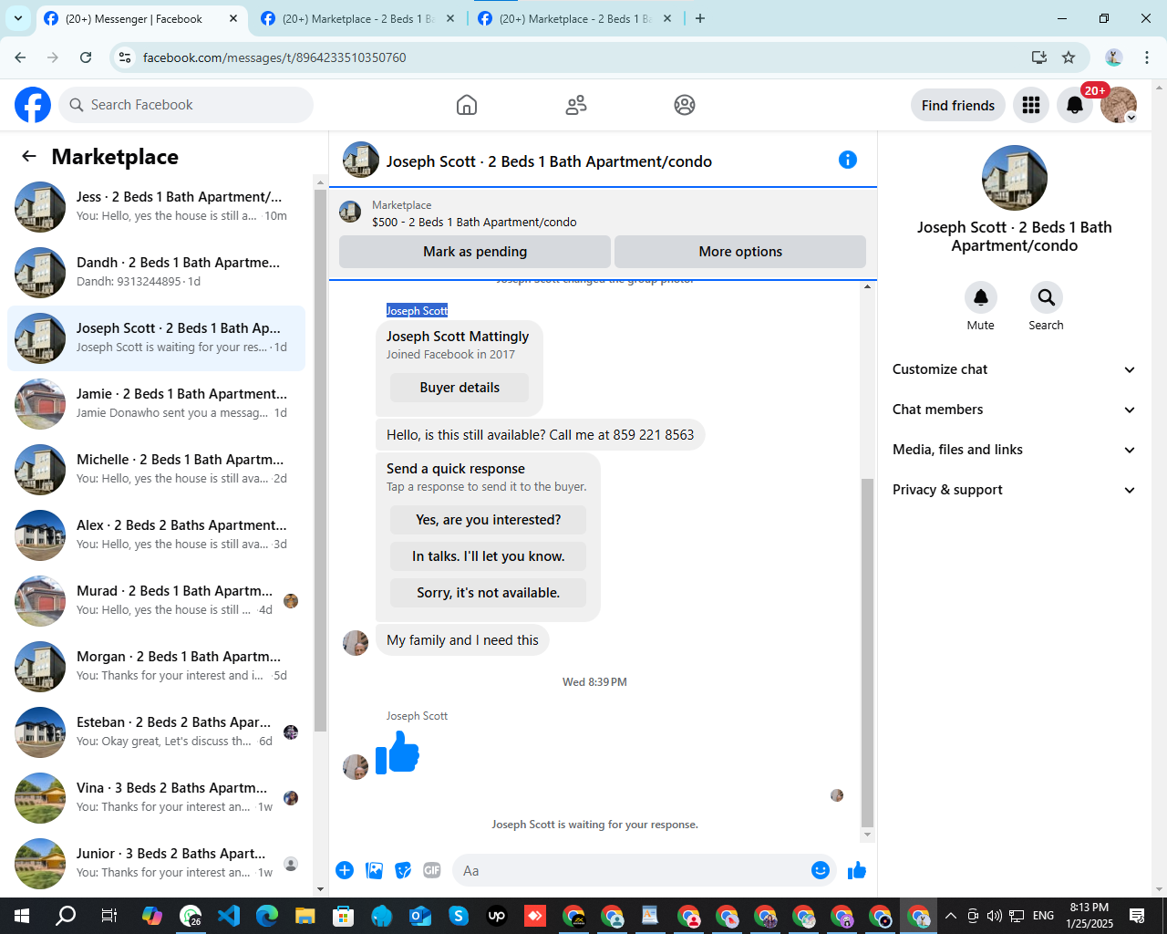
Task: Expand the Privacy & support section
Action: pos(1014,490)
